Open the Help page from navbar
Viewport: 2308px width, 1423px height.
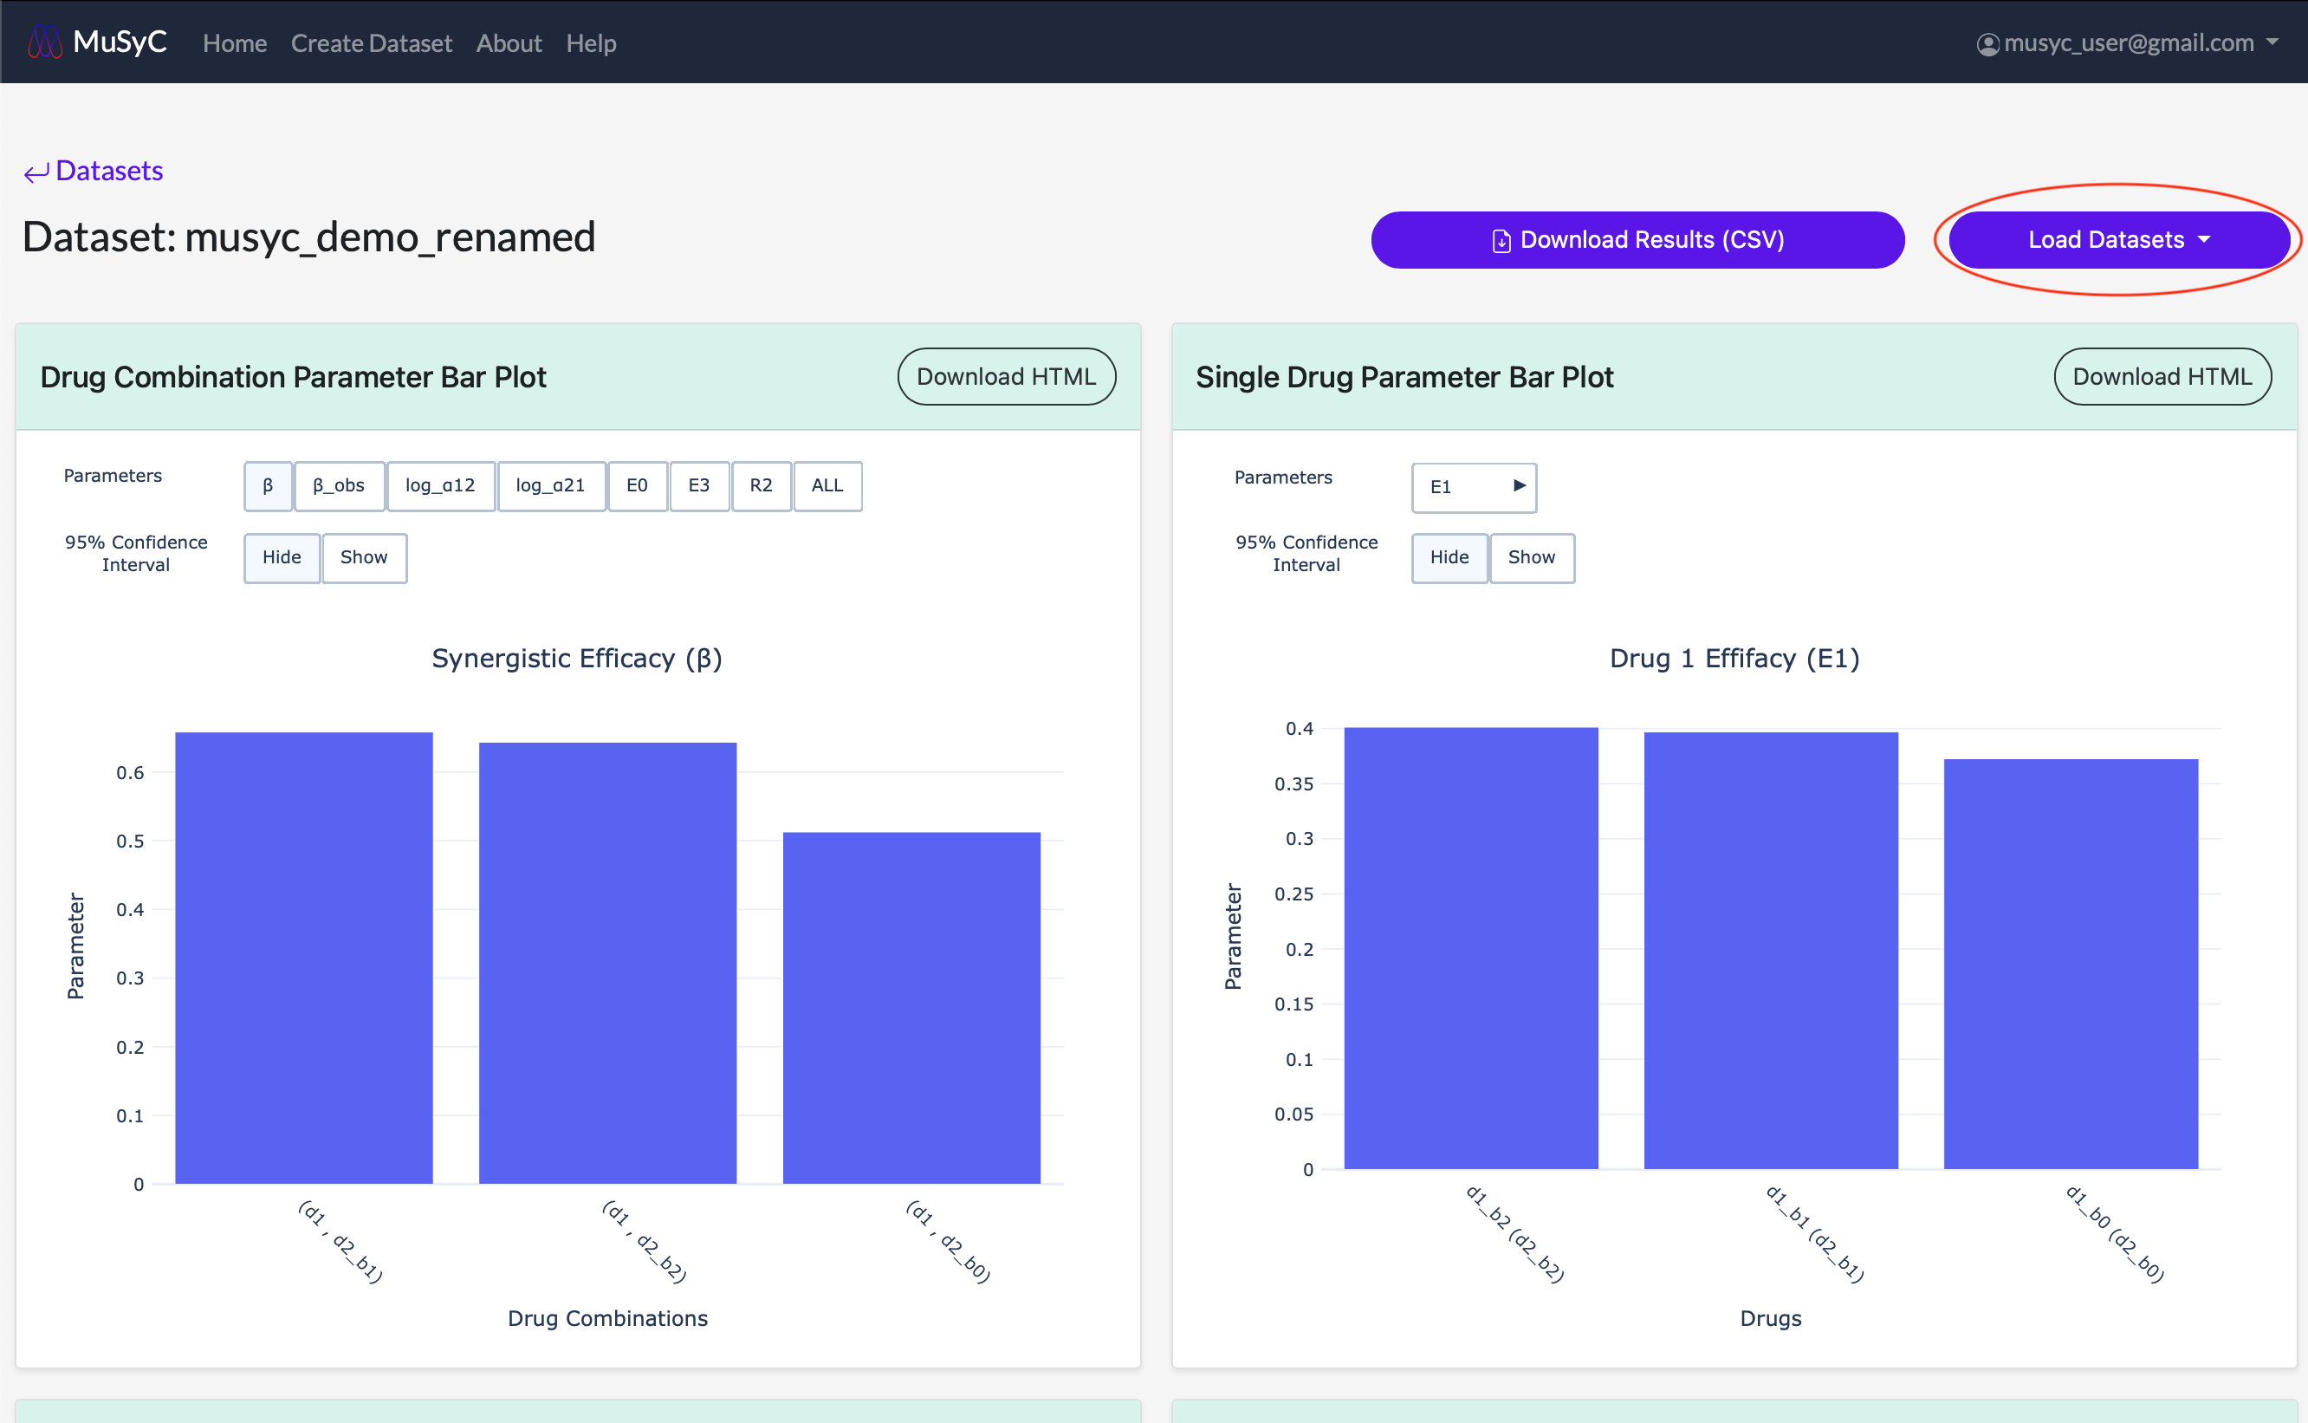tap(591, 43)
